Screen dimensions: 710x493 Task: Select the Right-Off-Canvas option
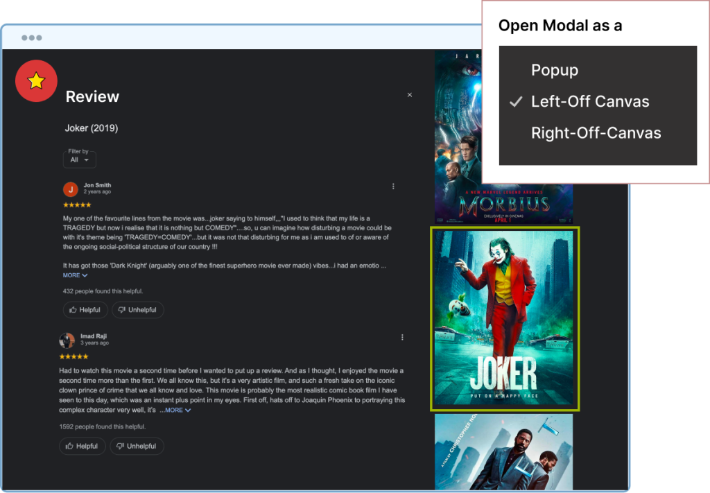(596, 133)
